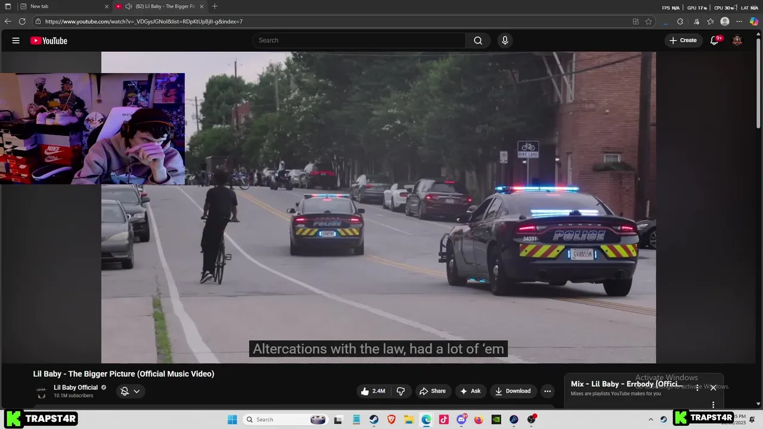
Task: Click the video player to pause
Action: pos(379,207)
